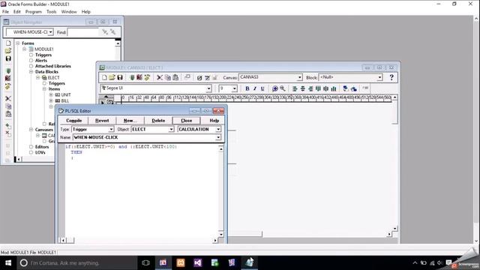Screen dimensions: 480x270
Task: Expand the BILL item node
Action: [51, 100]
